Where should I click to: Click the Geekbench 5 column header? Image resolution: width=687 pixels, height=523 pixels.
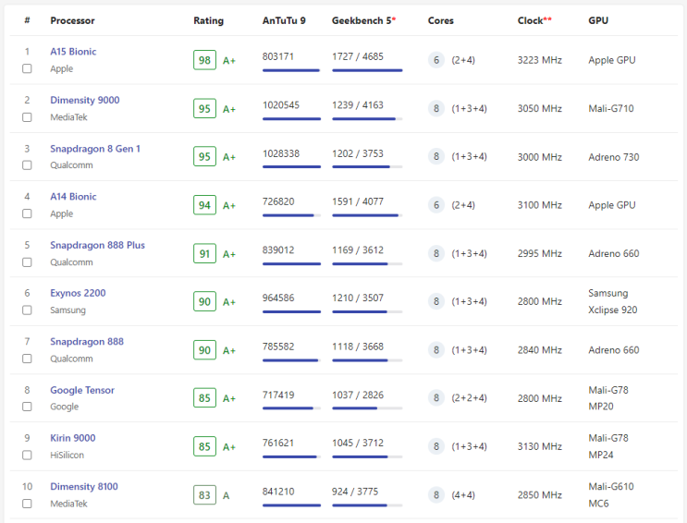(x=363, y=20)
